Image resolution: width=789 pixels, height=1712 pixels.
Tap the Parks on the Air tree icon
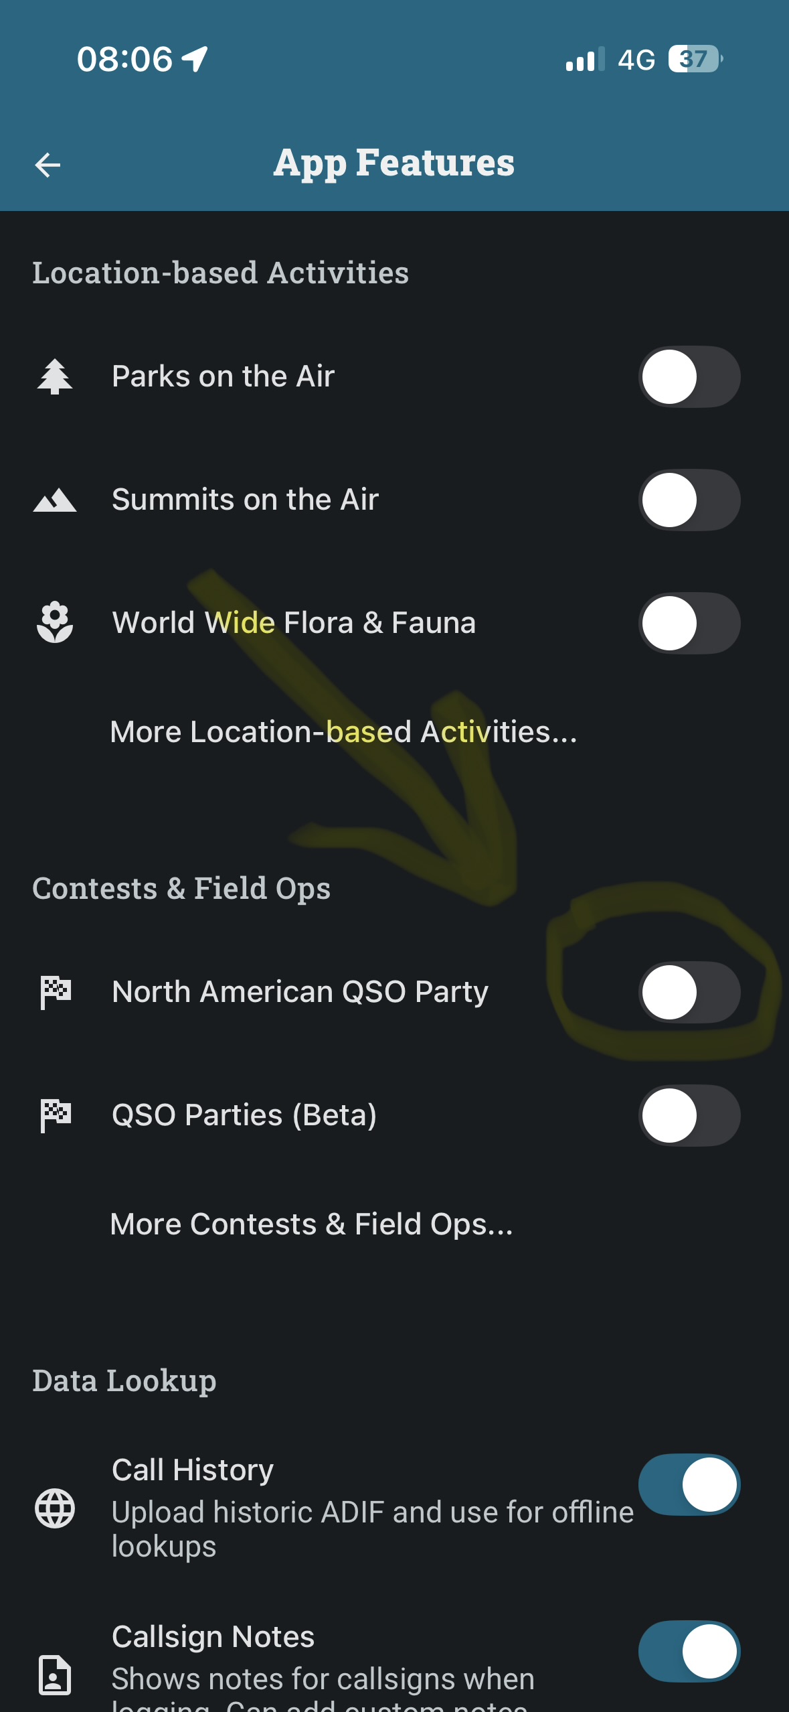pyautogui.click(x=55, y=376)
